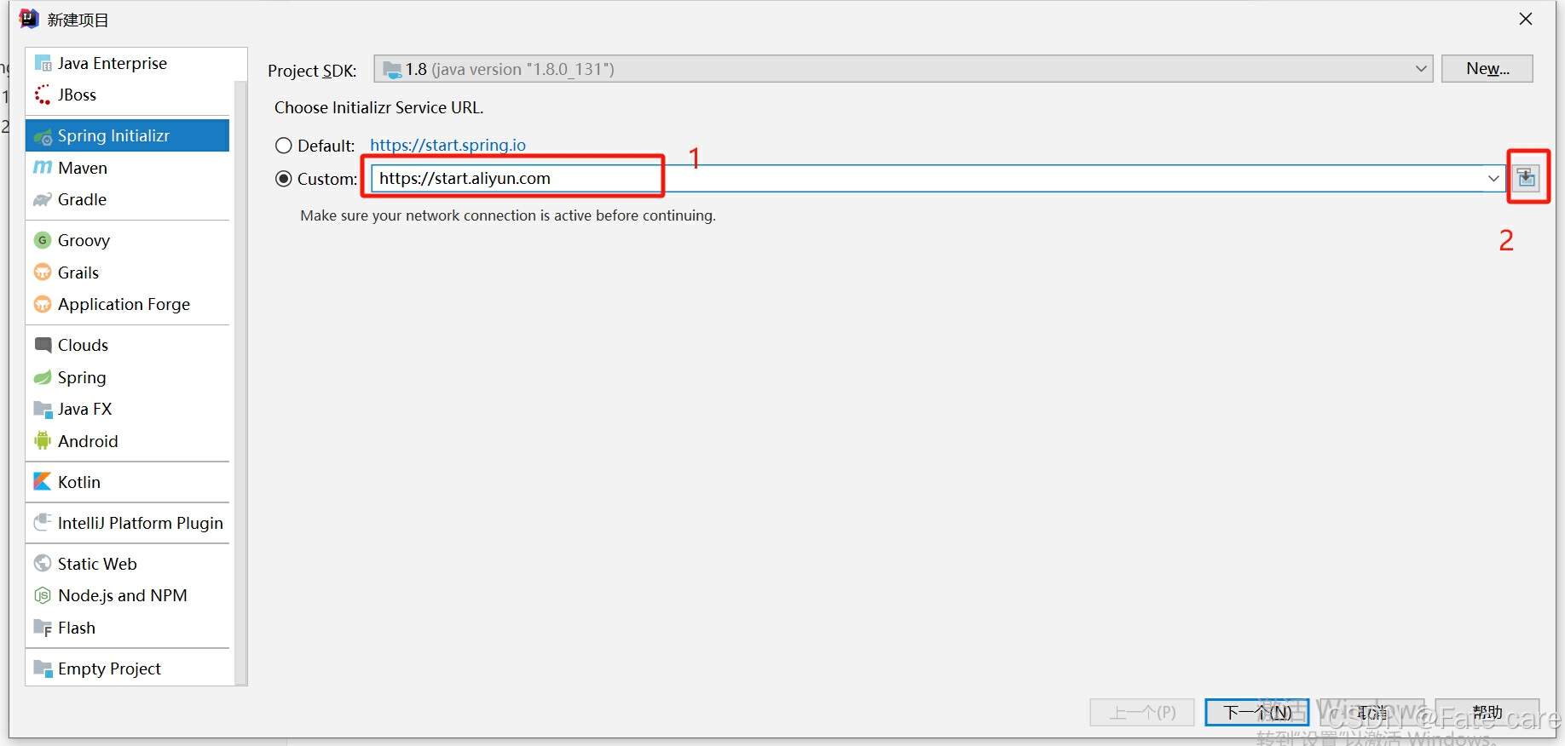Select Node.js and NPM entry
The image size is (1565, 746).
[x=128, y=595]
